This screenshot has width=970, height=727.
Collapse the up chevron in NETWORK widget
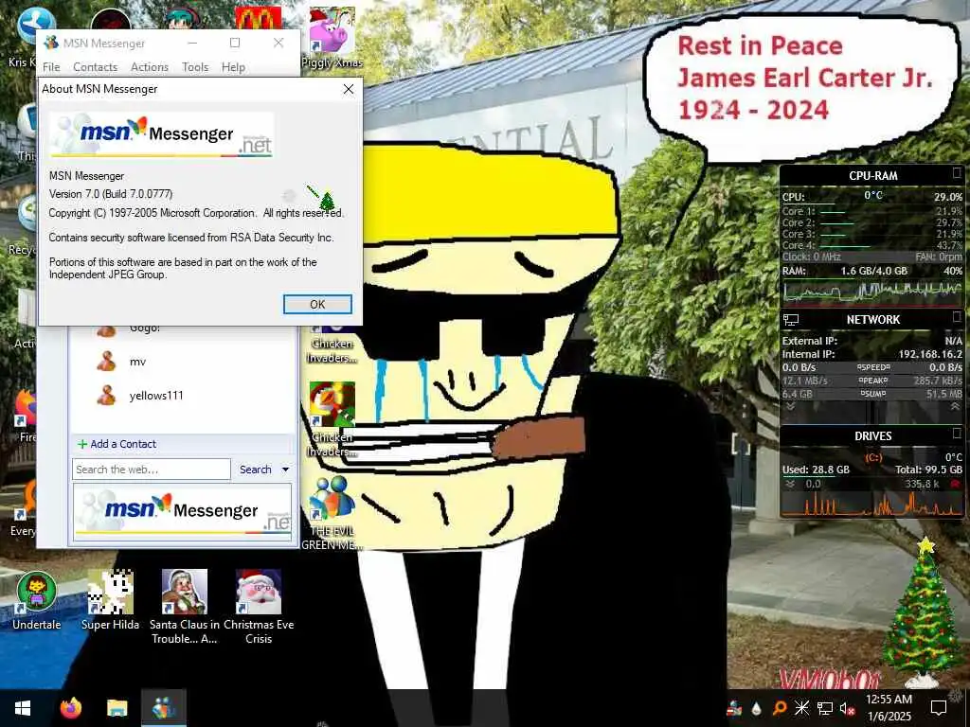point(955,407)
